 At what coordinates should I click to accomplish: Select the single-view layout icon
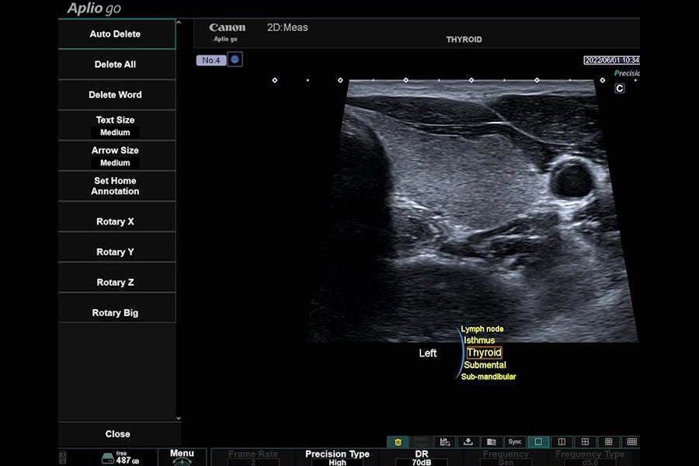(538, 441)
